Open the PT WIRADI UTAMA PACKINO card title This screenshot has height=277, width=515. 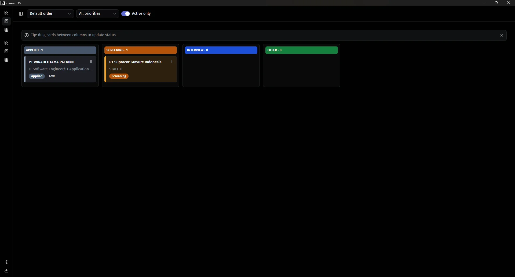[52, 62]
